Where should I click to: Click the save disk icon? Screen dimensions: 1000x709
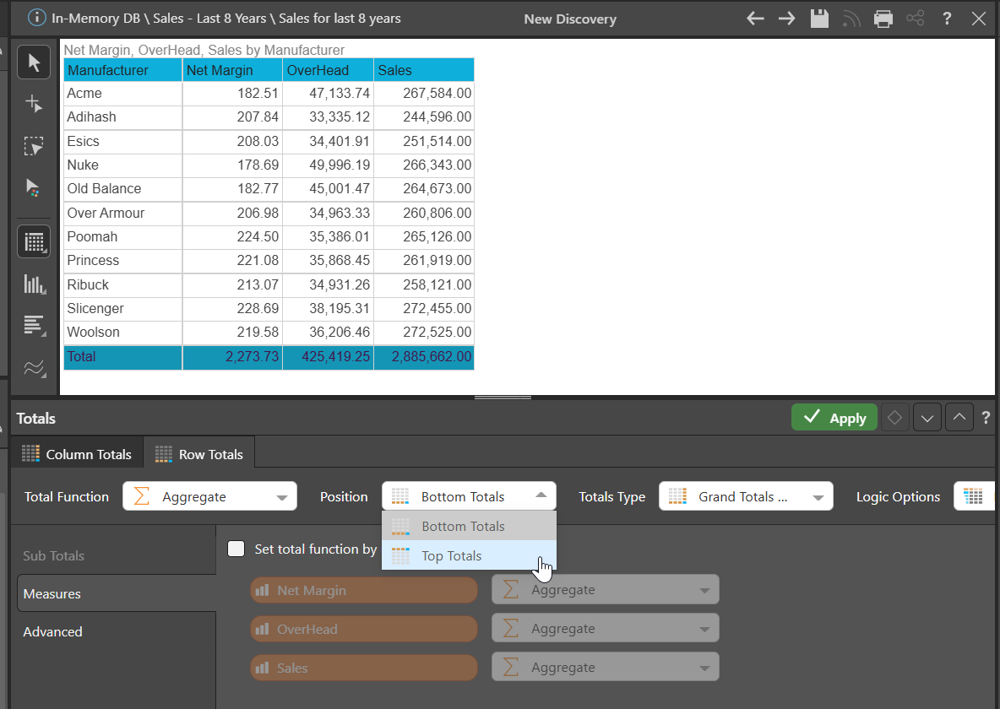pyautogui.click(x=819, y=19)
